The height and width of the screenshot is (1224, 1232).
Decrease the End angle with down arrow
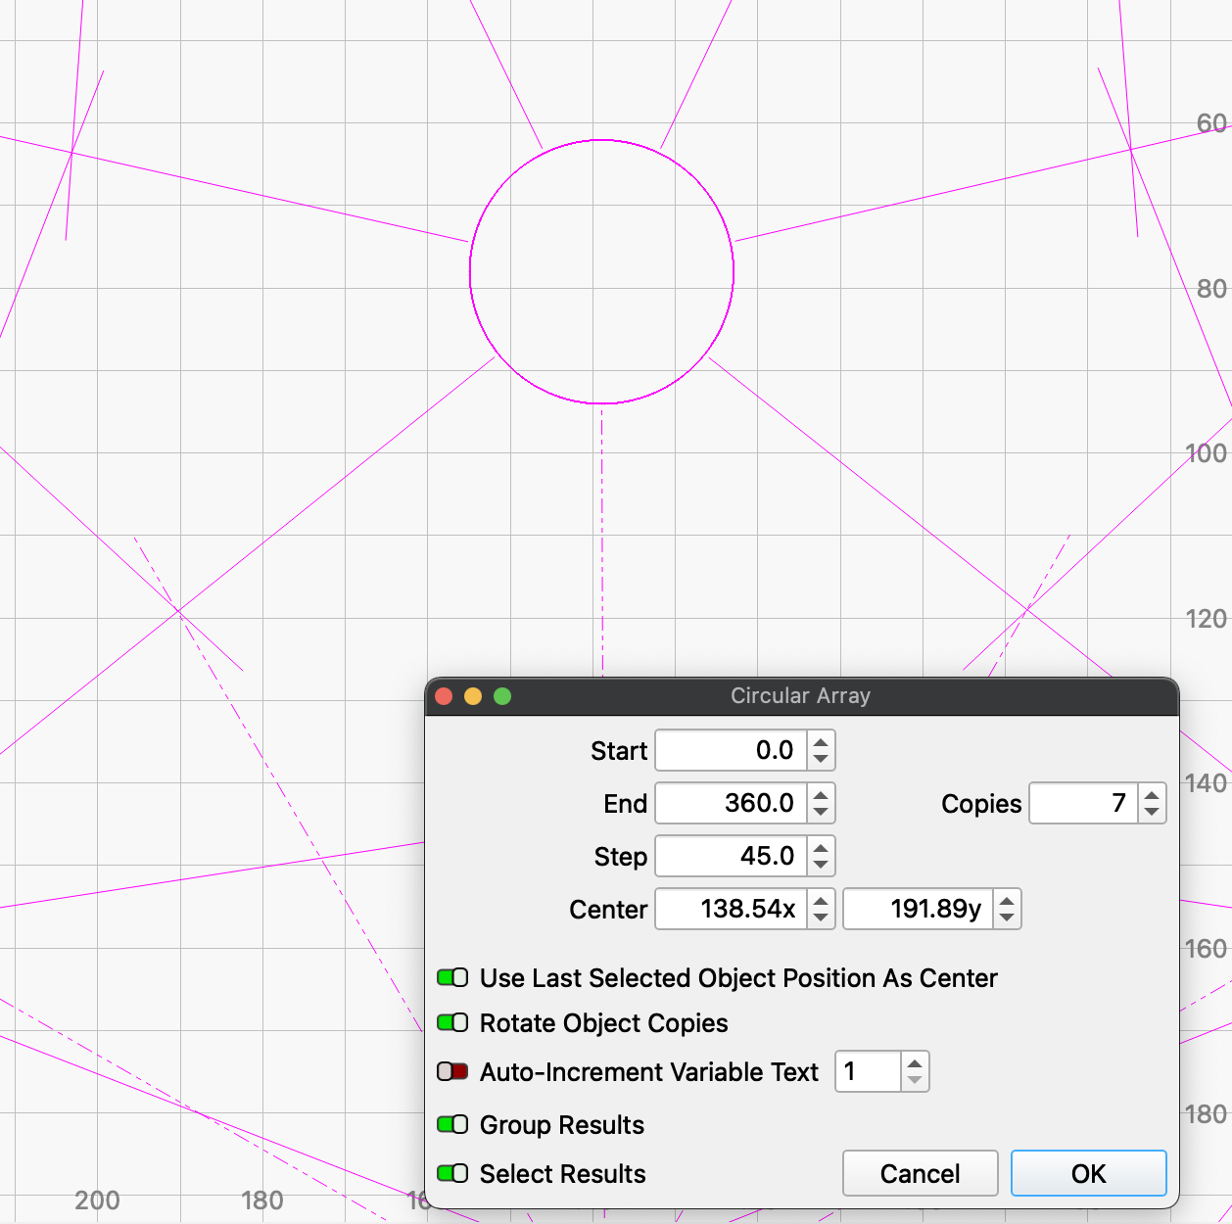pyautogui.click(x=821, y=813)
